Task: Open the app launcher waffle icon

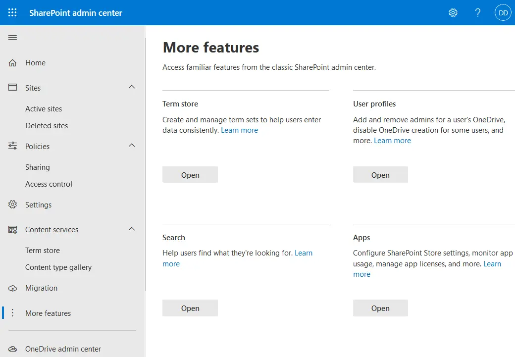Action: [12, 12]
